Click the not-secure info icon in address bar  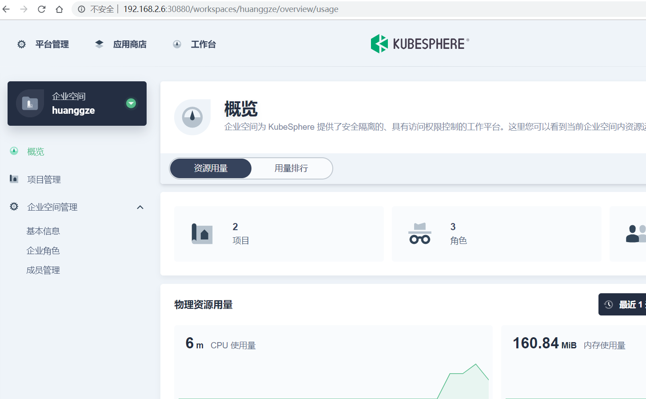click(82, 9)
